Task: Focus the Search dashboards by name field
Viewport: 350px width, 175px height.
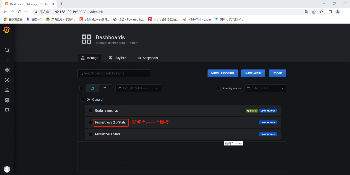Action: tap(114, 73)
